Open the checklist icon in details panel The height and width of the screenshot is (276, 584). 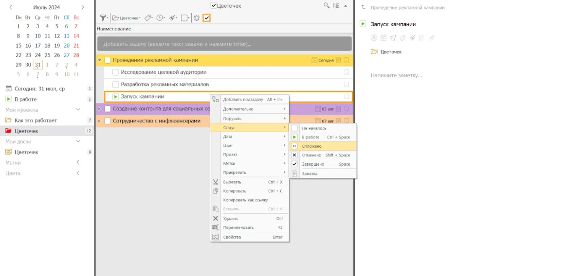(x=421, y=38)
